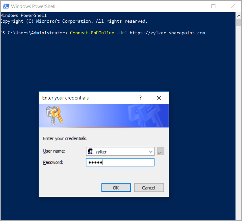Viewport: 242px width, 221px height.
Task: Click the 'Windows PowerShell' window title text
Action: [33, 6]
